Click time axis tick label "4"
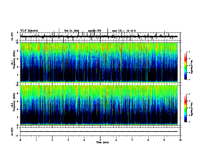 tap(84, 140)
